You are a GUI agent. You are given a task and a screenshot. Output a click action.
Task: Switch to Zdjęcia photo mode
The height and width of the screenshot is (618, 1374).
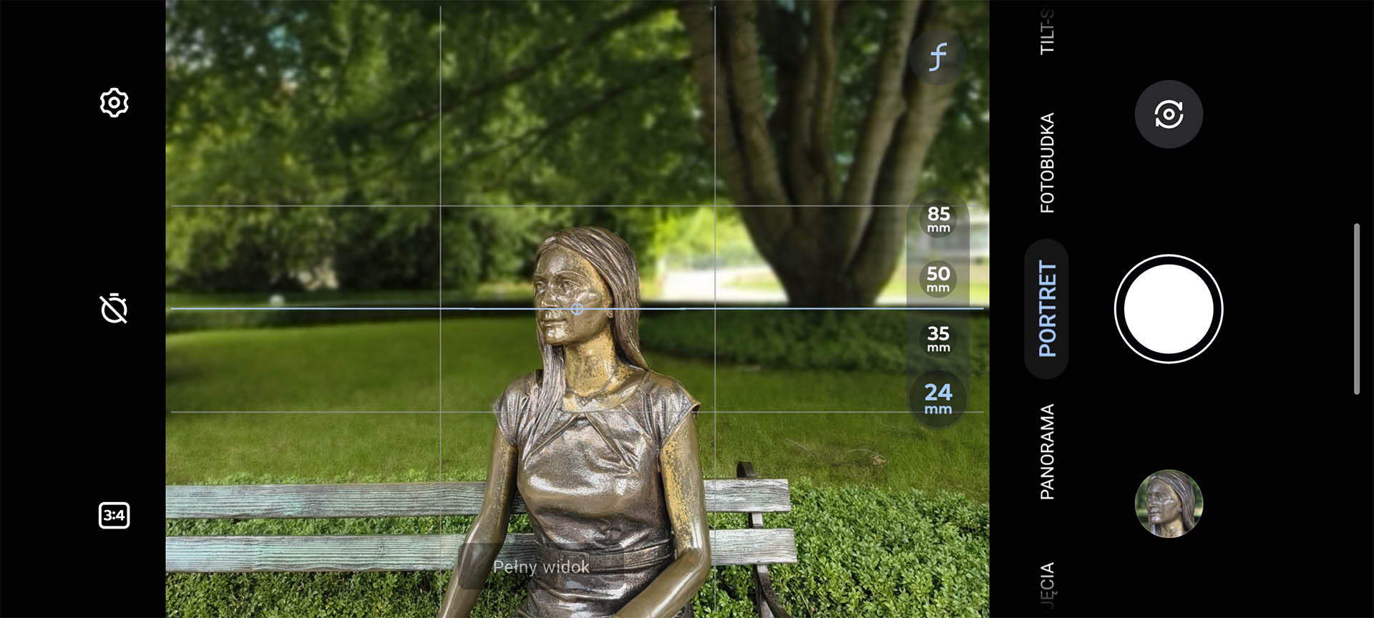point(1047,587)
